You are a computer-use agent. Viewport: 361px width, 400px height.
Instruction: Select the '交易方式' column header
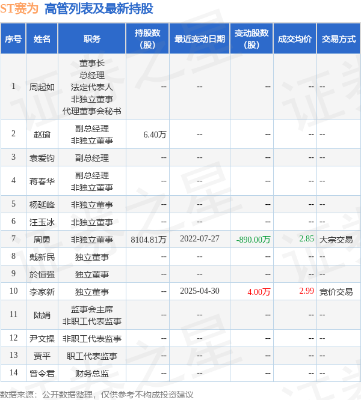(x=339, y=39)
